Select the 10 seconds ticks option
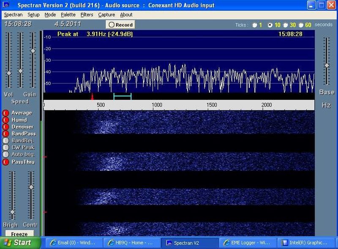Viewport: 338px width, 249px height. tap(270, 25)
